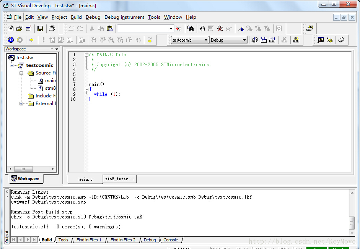Switch to the stm8_inter... editor tab
Screen dimensions: 360x249
[120, 179]
